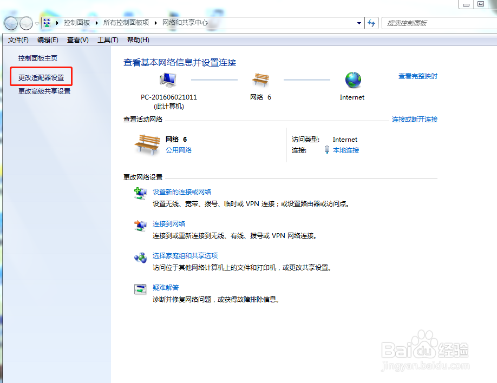Select 更改适配器设置 in the sidebar
Viewport: 497px width, 383px height.
coord(41,76)
